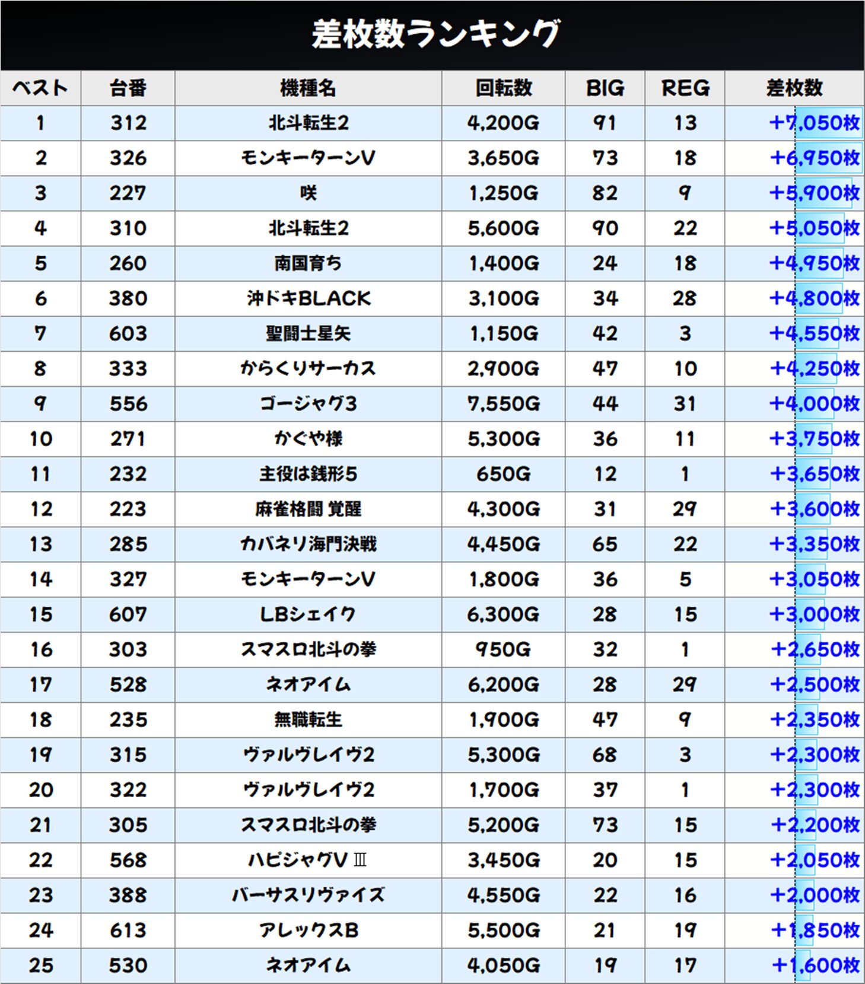Click the 7,550G rotation count cell

pos(503,404)
